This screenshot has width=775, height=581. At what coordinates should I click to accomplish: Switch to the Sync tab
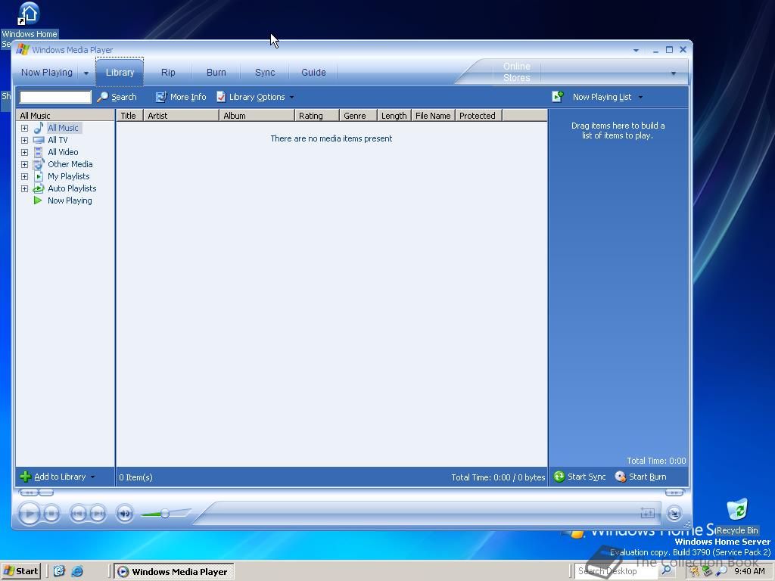click(265, 72)
